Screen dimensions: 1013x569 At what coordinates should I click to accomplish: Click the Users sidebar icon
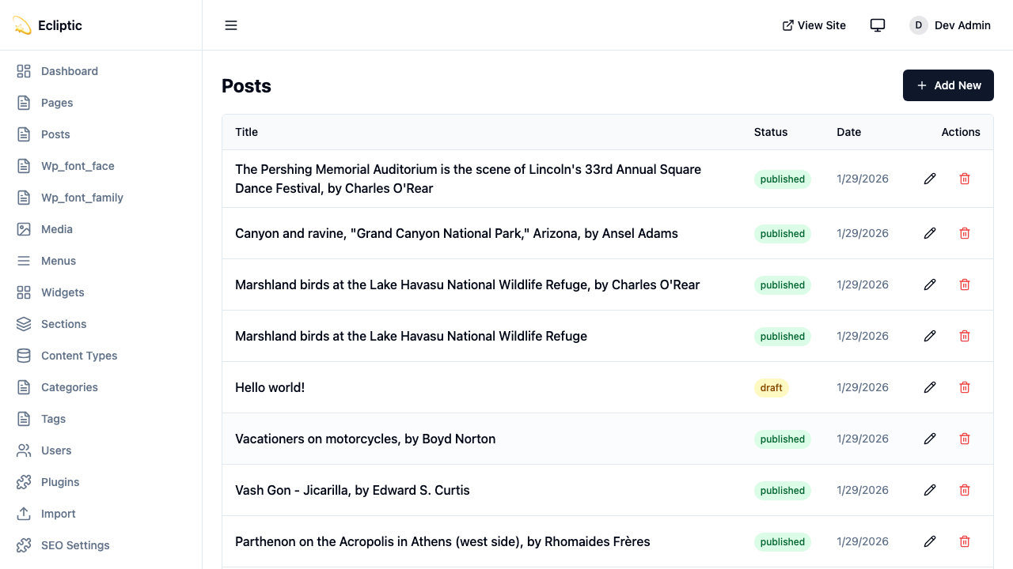[23, 450]
